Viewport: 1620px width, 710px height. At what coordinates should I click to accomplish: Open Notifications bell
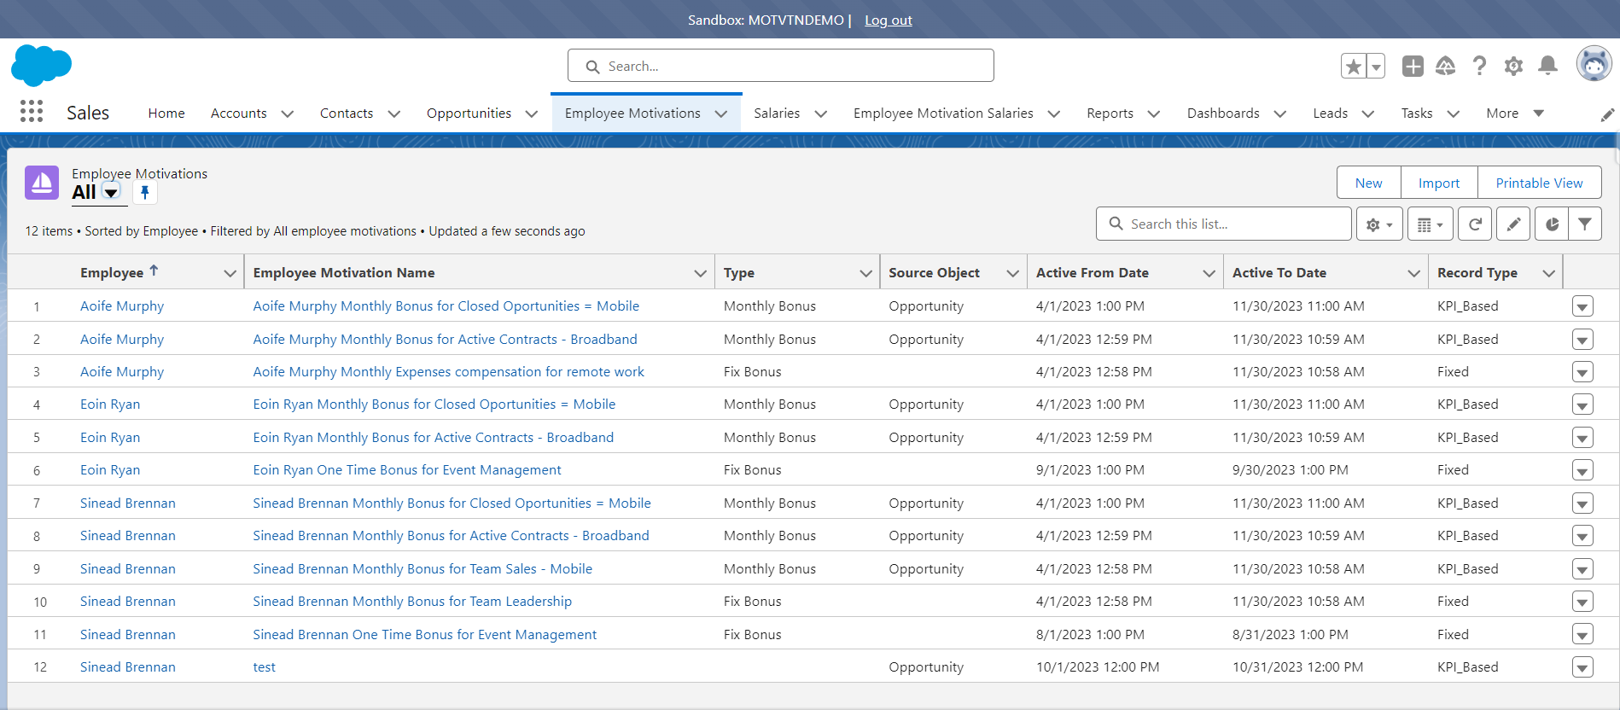(1547, 66)
